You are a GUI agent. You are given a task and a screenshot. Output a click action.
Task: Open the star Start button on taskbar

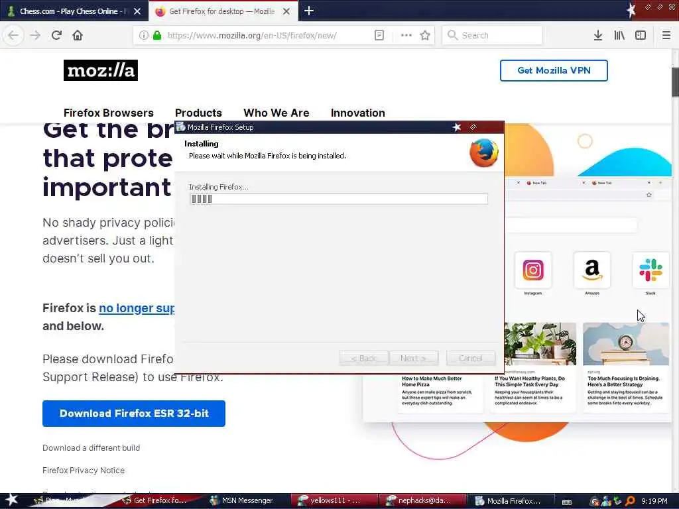11,500
